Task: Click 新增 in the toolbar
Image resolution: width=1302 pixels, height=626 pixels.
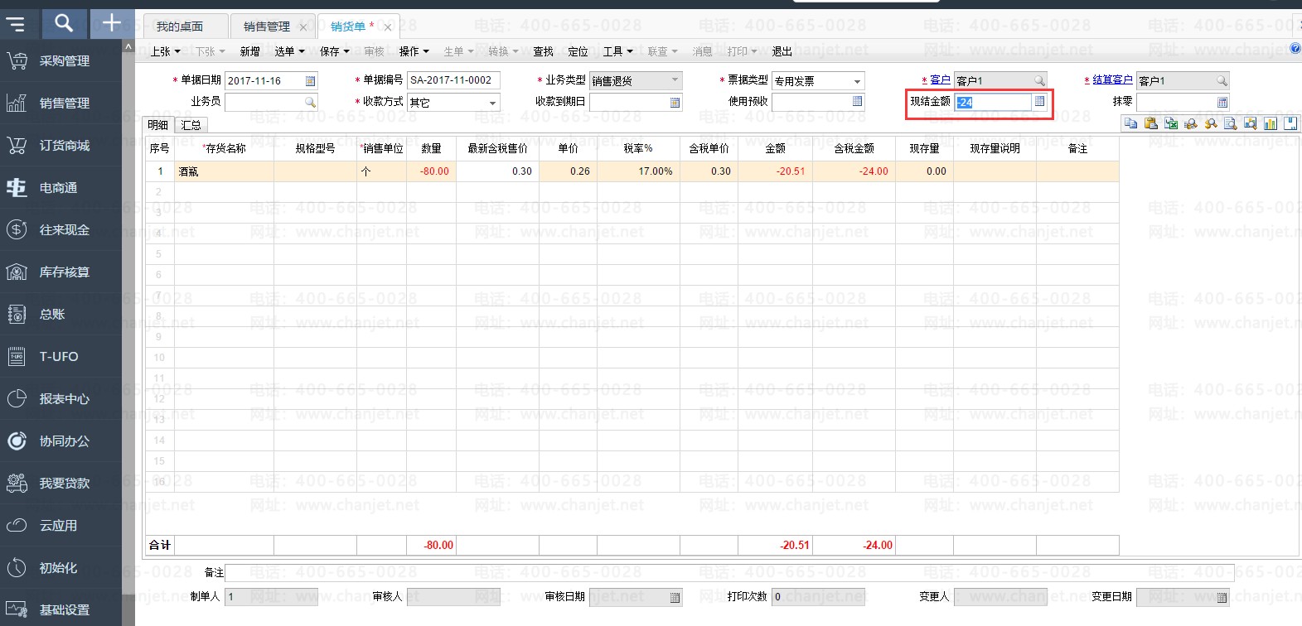Action: 250,51
